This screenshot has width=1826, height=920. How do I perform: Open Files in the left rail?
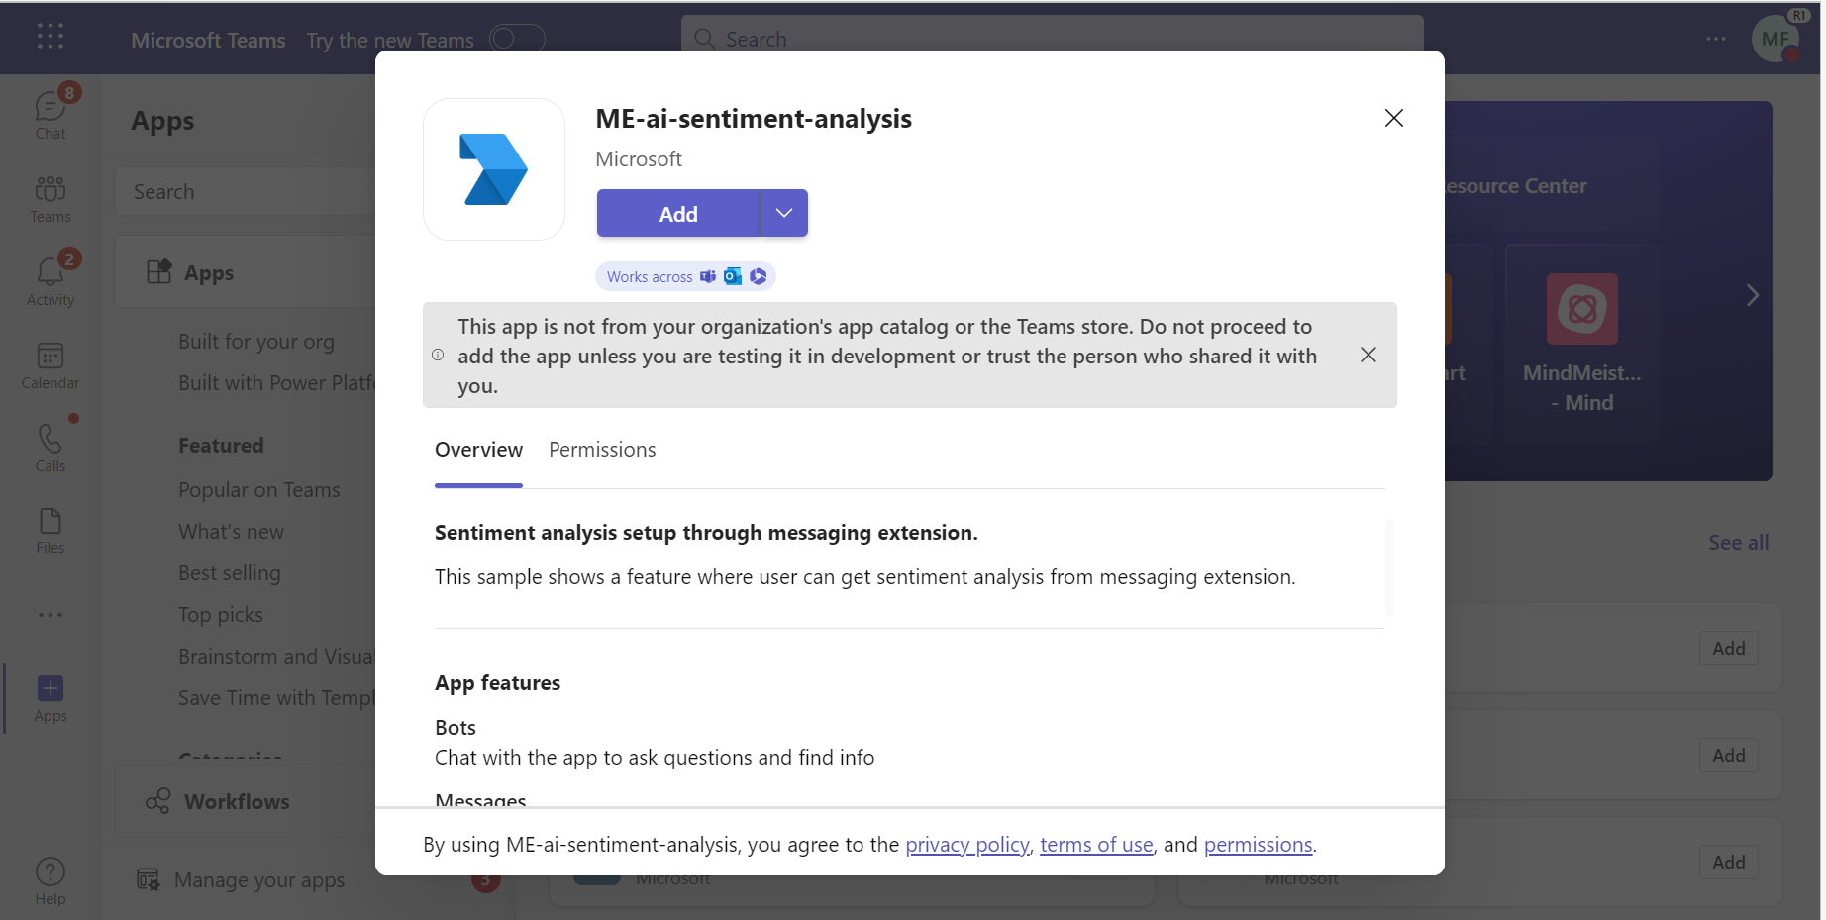(x=51, y=531)
